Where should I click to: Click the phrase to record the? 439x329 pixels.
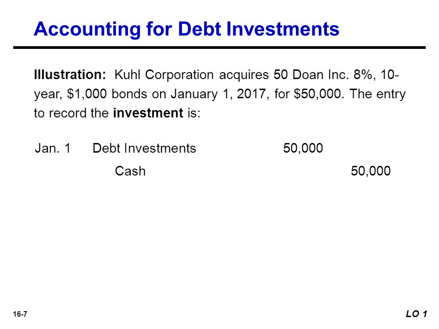71,113
